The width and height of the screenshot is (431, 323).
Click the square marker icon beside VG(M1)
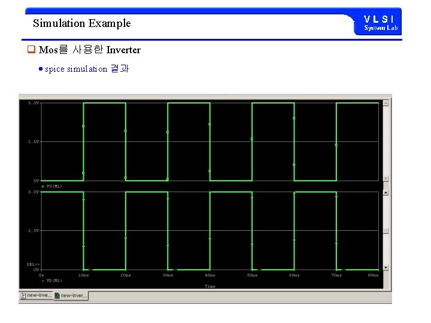[43, 187]
